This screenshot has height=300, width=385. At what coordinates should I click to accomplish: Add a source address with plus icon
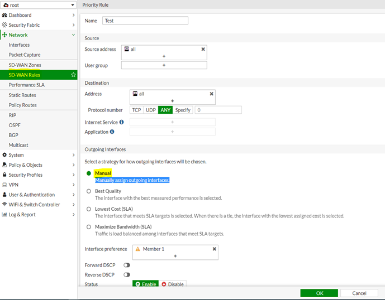pyautogui.click(x=164, y=56)
